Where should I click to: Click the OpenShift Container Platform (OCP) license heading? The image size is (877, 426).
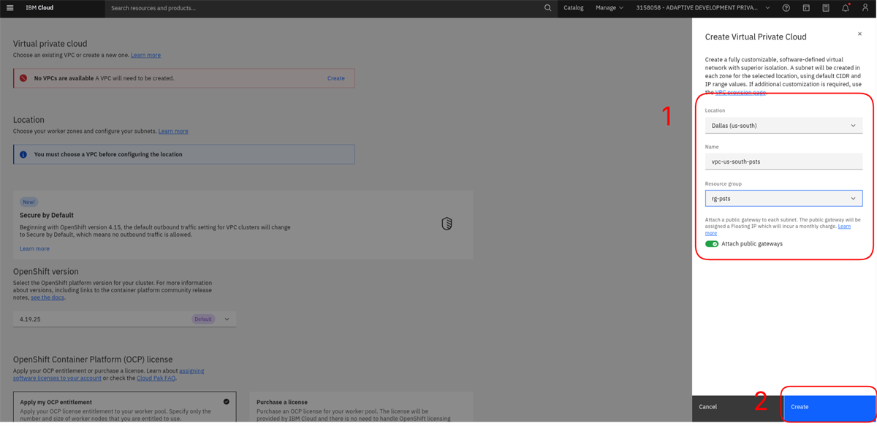(x=93, y=360)
